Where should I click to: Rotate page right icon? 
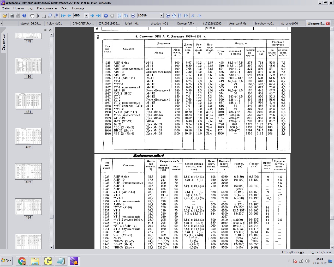coord(199,16)
